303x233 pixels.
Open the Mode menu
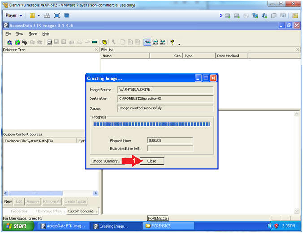pos(33,34)
